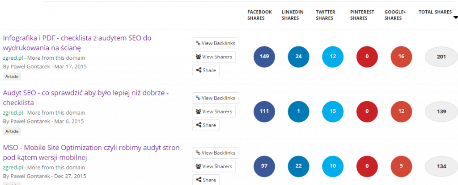Click the total shares oval showing 201

click(x=441, y=57)
